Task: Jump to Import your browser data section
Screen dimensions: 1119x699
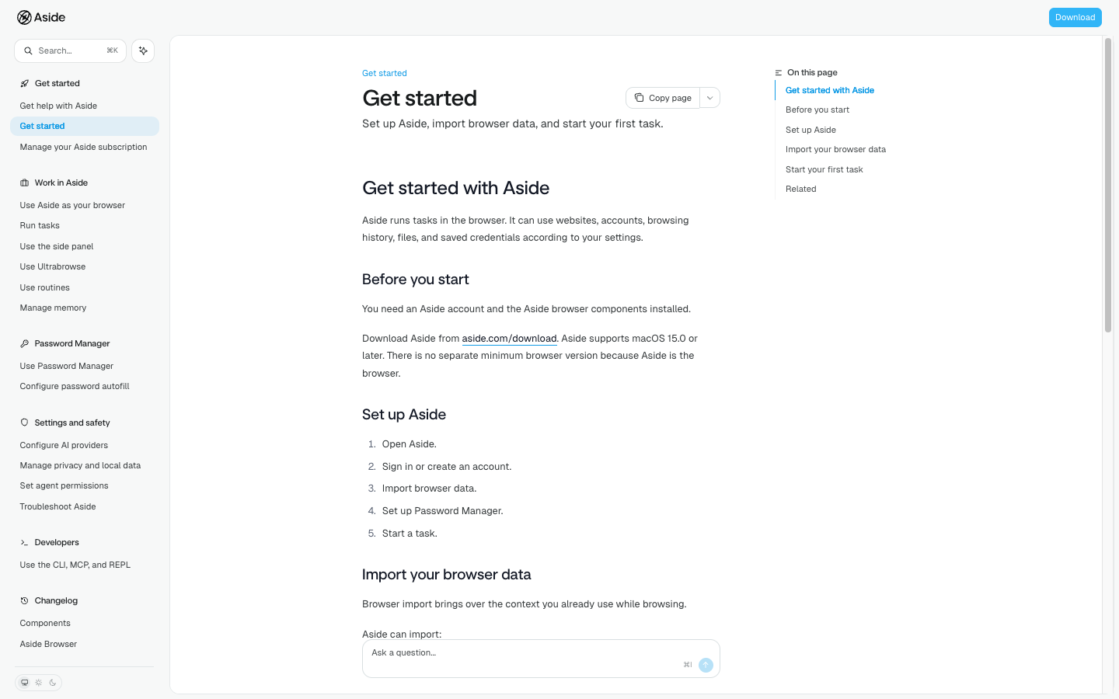Action: point(835,149)
